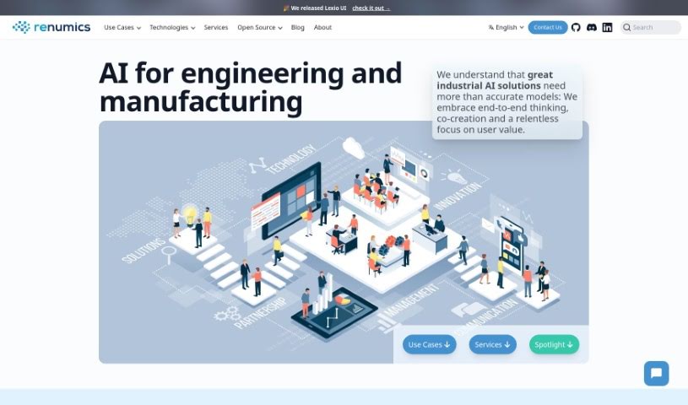Click the search magnifier icon
This screenshot has width=688, height=405.
(627, 27)
